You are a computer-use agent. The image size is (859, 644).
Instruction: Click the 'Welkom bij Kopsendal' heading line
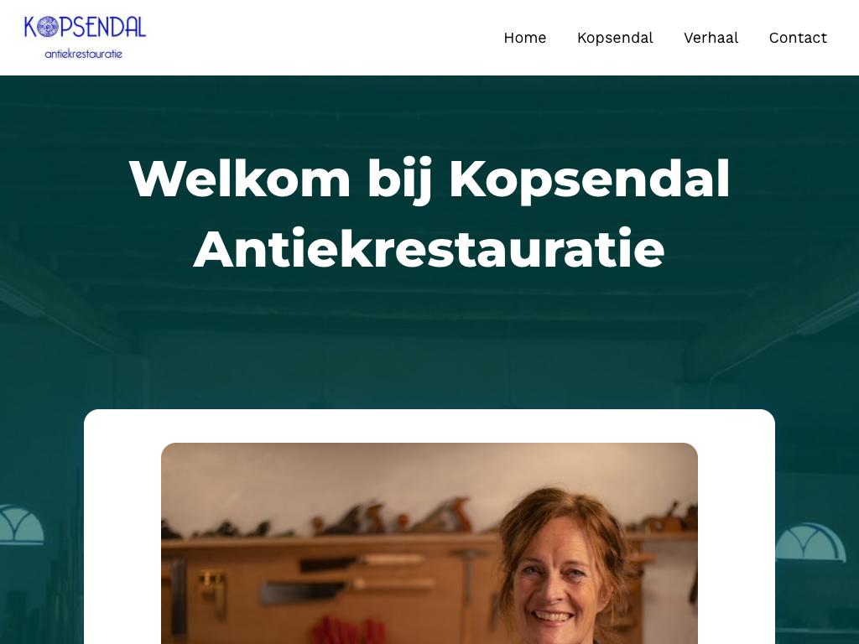pos(429,179)
